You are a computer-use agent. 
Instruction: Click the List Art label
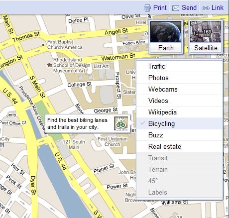click(101, 66)
